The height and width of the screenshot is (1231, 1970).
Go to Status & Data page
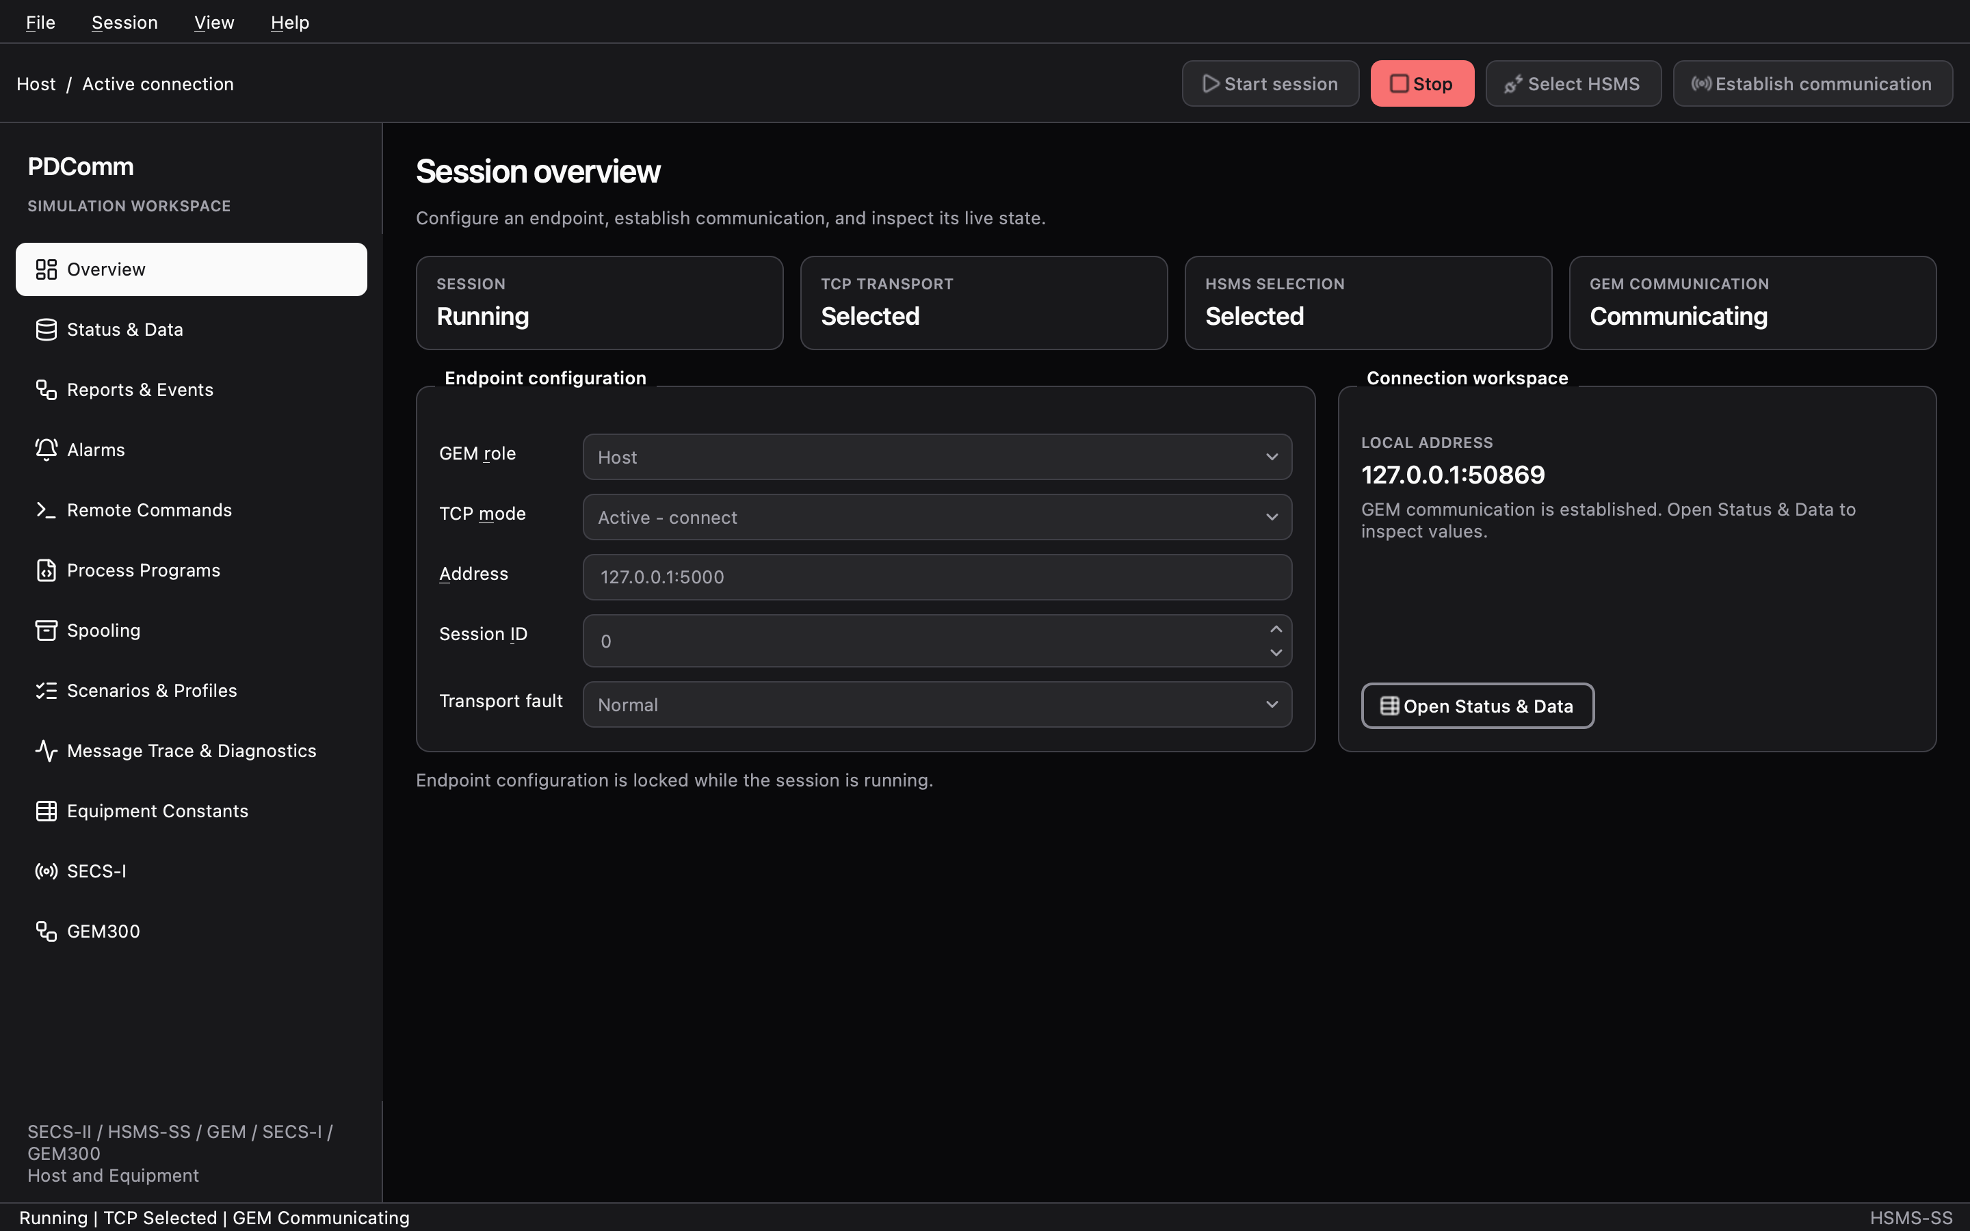coord(192,330)
